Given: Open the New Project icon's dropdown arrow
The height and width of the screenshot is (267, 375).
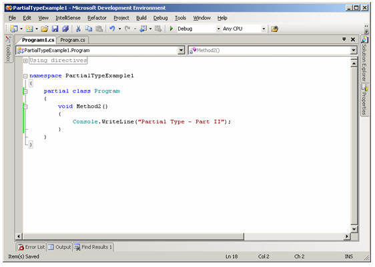Looking at the screenshot, I should coord(21,29).
